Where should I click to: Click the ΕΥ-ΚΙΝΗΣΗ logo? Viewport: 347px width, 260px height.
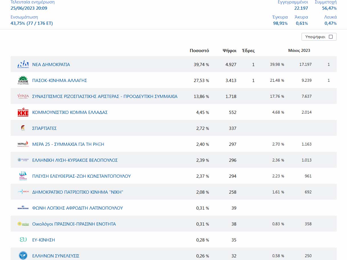coord(23,240)
